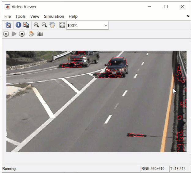Open the Tools menu
192x173 pixels.
pyautogui.click(x=21, y=17)
